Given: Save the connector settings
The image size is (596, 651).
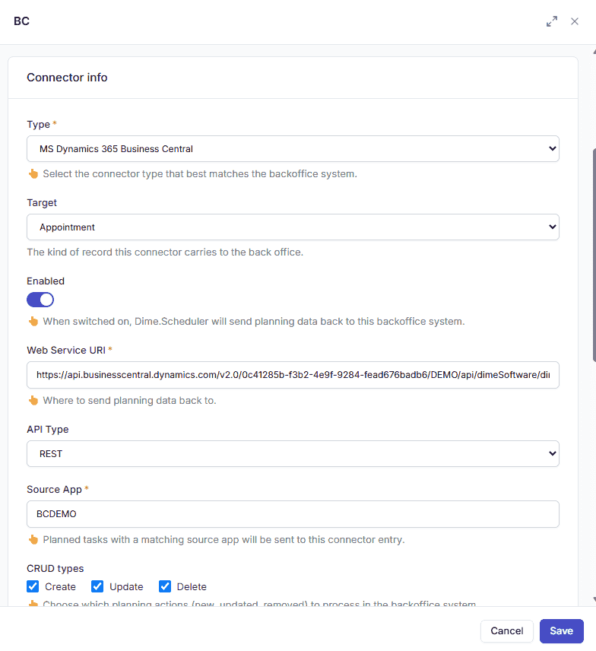Looking at the screenshot, I should (562, 631).
